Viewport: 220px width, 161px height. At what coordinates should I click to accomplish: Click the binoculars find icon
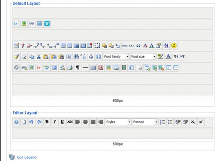tap(76, 56)
